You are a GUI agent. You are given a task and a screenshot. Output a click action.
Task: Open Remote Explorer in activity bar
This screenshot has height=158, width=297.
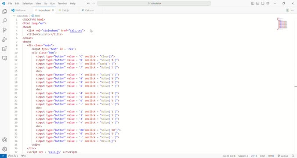point(4,58)
